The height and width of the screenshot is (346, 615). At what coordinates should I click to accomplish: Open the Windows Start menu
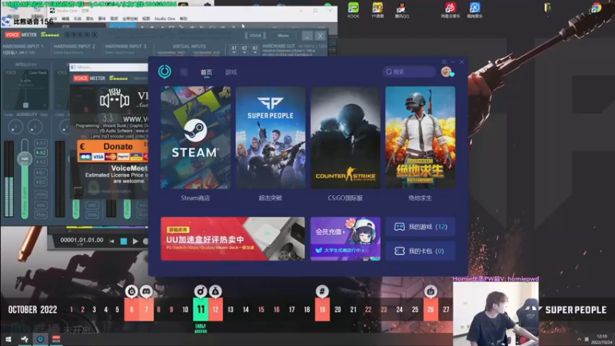[8, 339]
